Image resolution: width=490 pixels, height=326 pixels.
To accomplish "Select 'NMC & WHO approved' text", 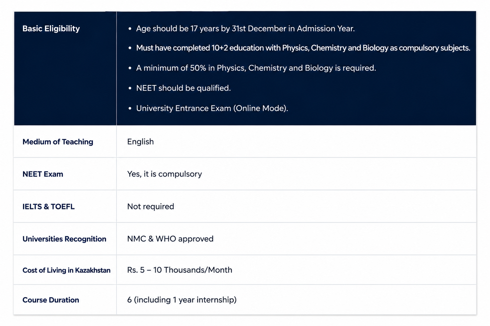I will (170, 239).
